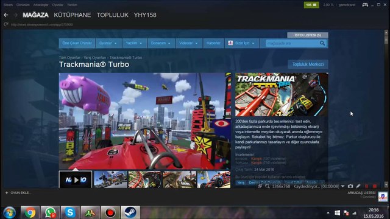Open WhatsApp from the taskbar
Viewport: 390px width, 219px height.
click(50, 212)
